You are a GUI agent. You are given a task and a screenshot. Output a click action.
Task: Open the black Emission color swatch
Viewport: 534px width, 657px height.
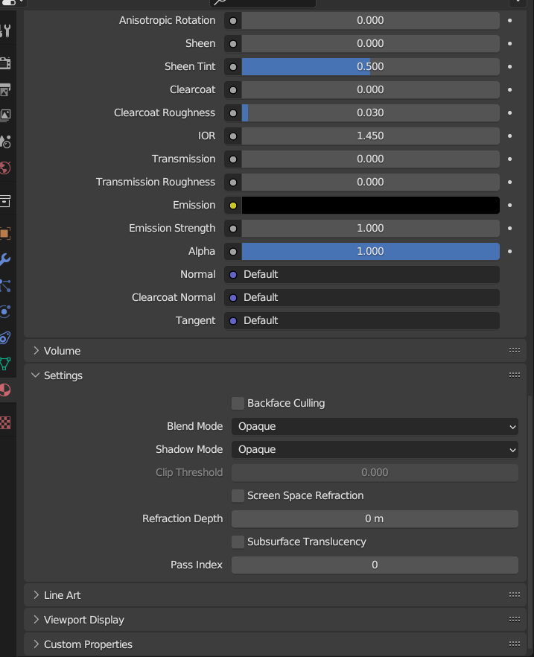[x=371, y=206]
